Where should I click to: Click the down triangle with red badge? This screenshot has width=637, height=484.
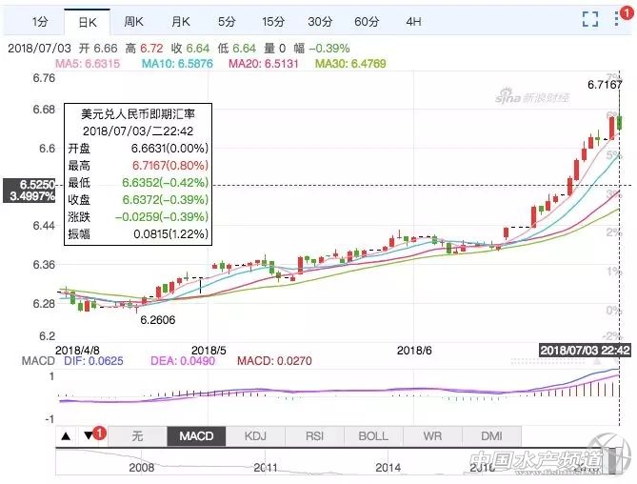[90, 436]
